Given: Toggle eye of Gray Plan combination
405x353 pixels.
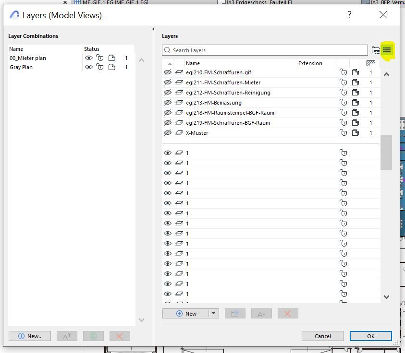Looking at the screenshot, I should 89,67.
